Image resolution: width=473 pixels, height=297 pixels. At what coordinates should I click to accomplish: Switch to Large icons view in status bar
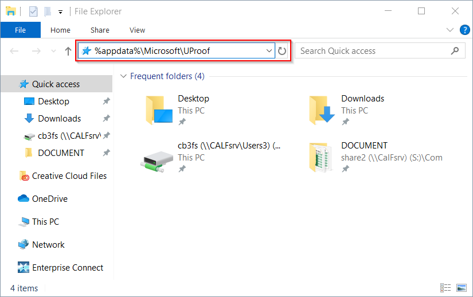pos(462,288)
